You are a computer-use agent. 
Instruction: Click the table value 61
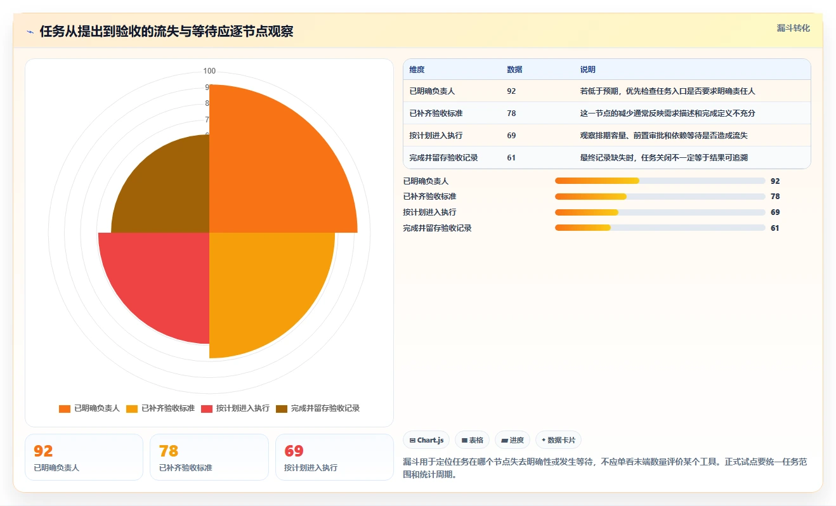tap(511, 158)
